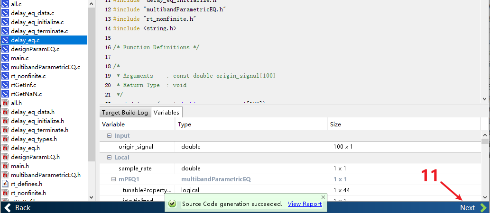
Task: Click the delay_eq.c file icon
Action: (5, 40)
